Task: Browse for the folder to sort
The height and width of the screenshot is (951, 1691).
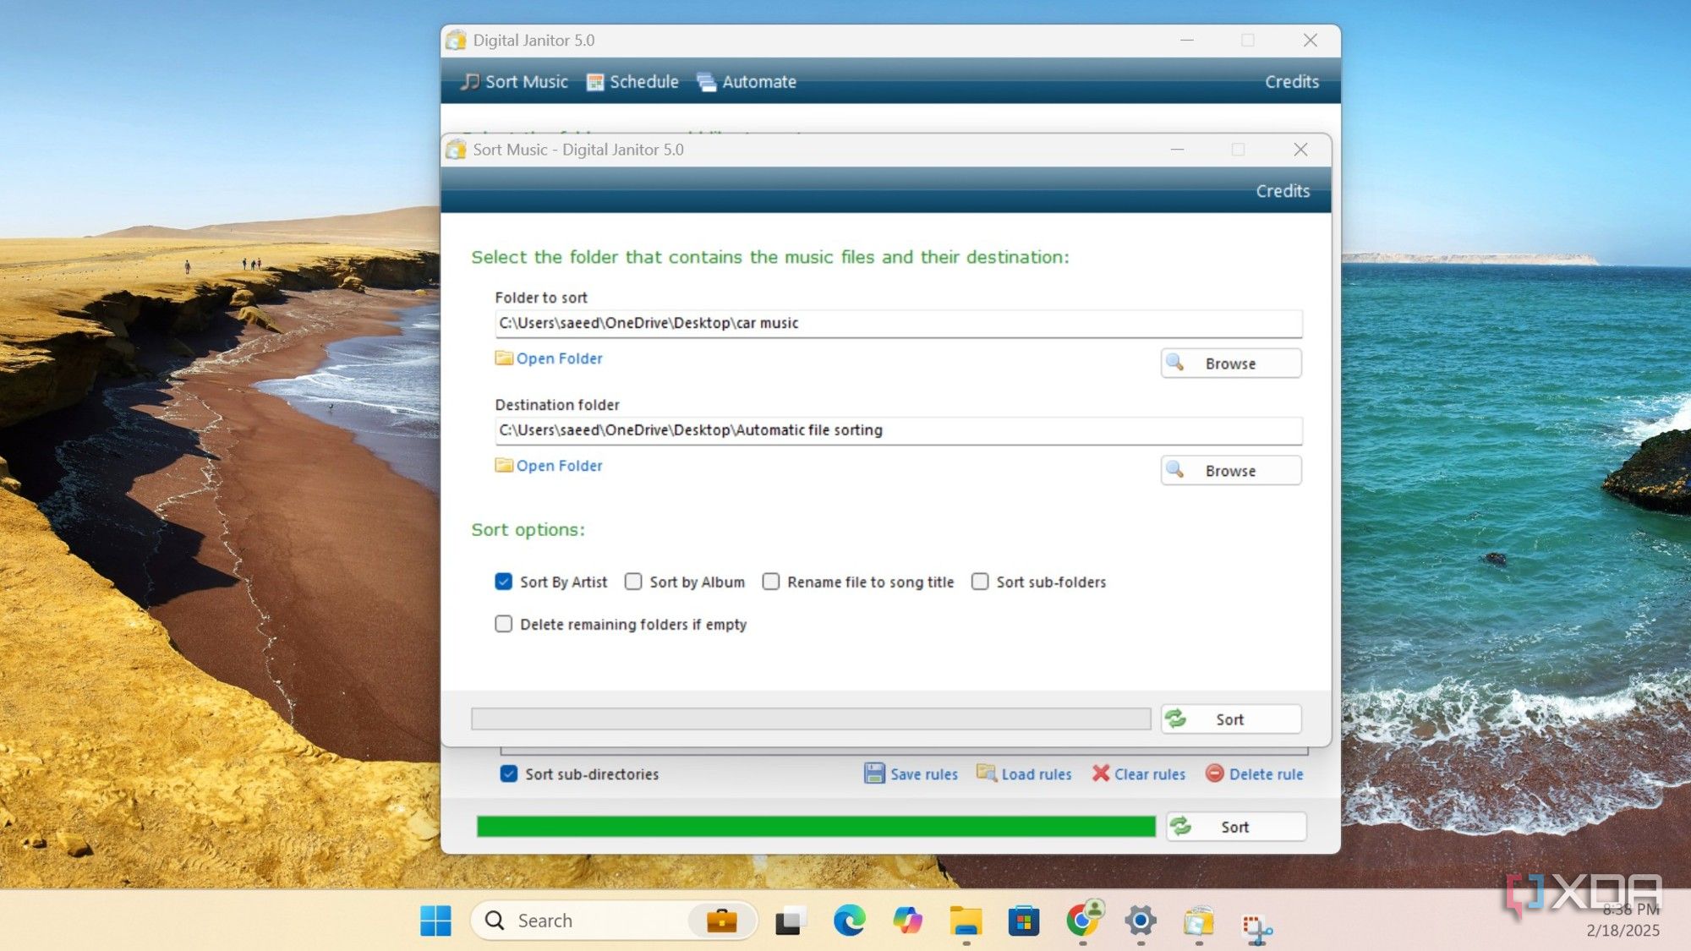Action: coord(1230,363)
